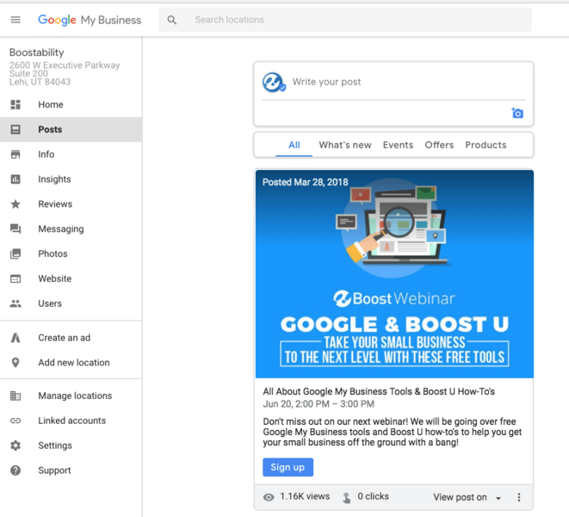Click the Jun 20, 2:00 PM event time
This screenshot has width=569, height=517.
tap(319, 404)
